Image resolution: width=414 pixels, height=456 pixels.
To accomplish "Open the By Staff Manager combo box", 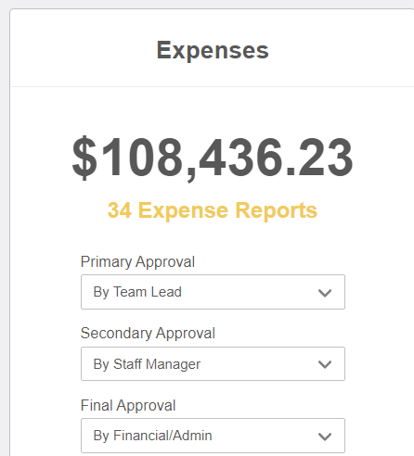I will click(x=213, y=363).
